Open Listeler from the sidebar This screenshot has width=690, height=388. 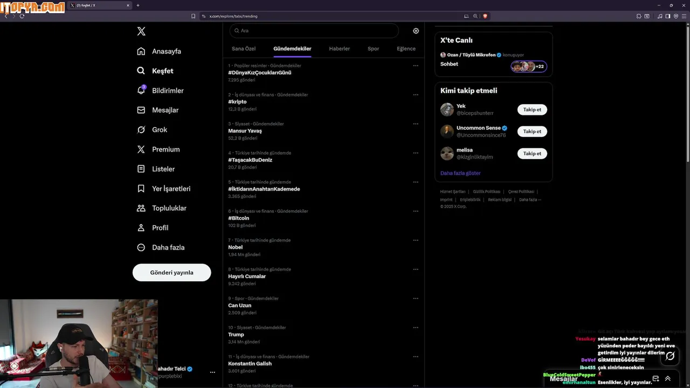pos(156,169)
